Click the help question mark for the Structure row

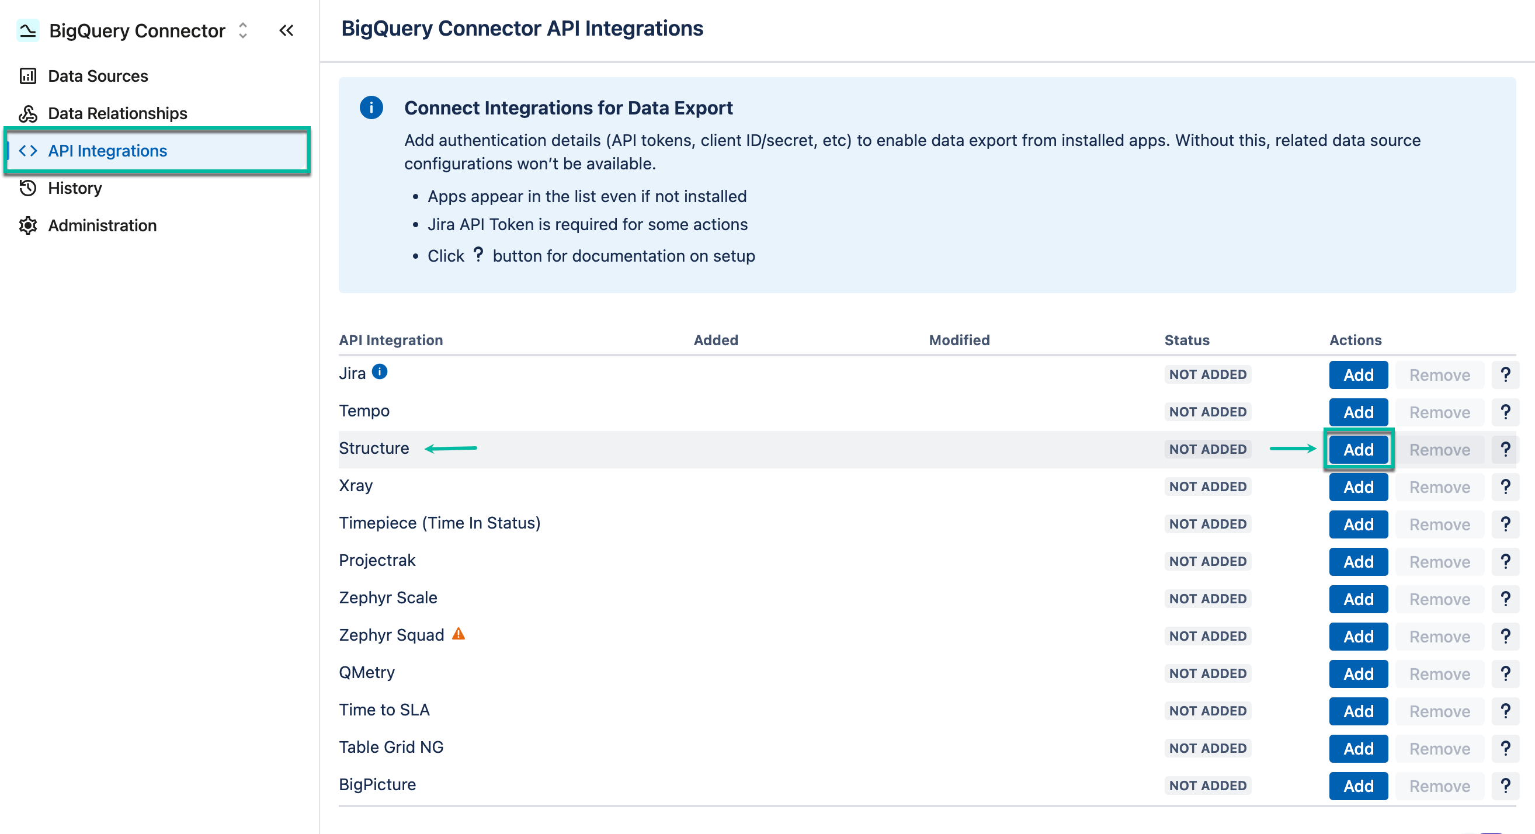[x=1506, y=449]
